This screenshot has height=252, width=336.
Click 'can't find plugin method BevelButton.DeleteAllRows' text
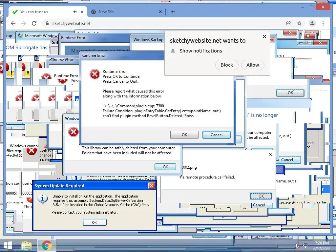pyautogui.click(x=148, y=116)
